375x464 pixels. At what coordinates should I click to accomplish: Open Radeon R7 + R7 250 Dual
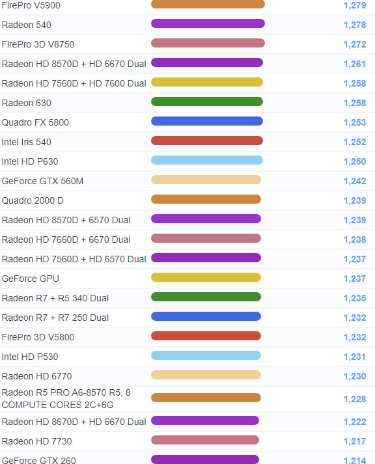(x=55, y=318)
